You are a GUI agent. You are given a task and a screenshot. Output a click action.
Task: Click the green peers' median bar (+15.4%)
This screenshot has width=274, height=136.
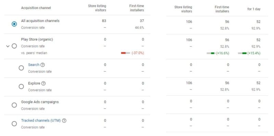coord(242,53)
